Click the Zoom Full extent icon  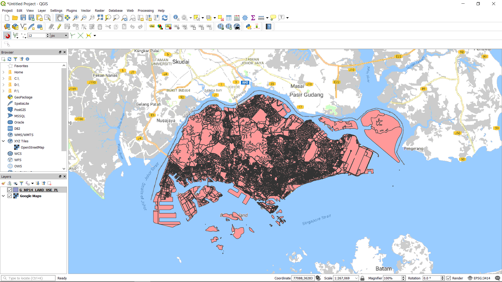click(x=100, y=18)
